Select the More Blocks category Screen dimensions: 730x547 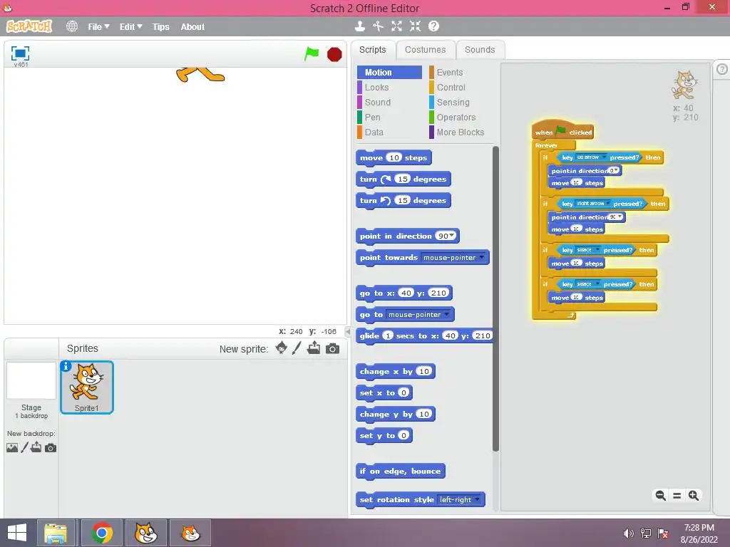(x=461, y=132)
